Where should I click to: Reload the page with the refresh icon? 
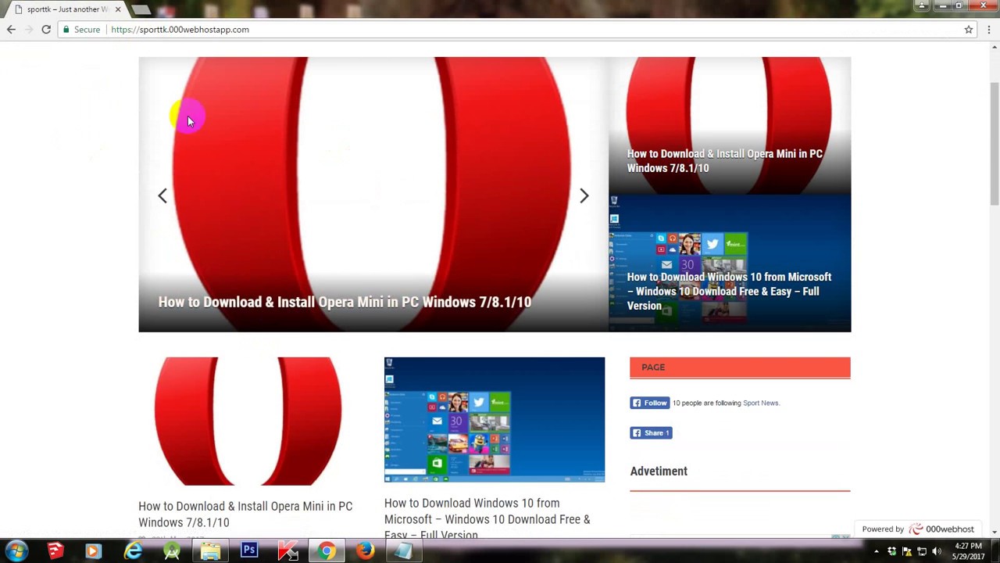point(46,30)
